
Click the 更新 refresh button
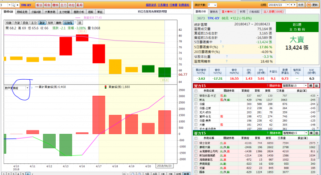(313, 5)
